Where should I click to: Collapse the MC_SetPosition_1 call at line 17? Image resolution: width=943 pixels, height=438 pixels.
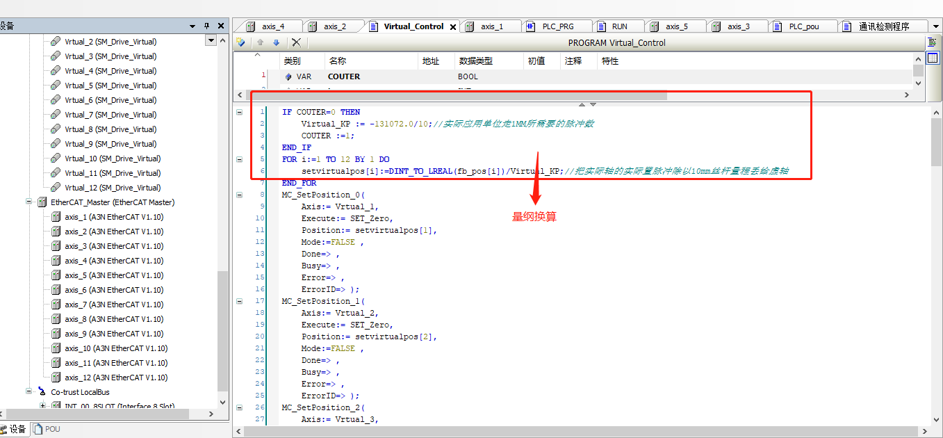point(239,301)
